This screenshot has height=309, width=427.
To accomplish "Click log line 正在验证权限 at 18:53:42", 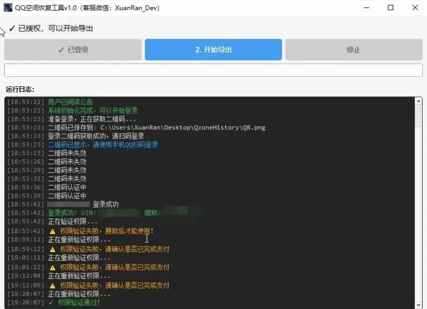I will tap(72, 222).
